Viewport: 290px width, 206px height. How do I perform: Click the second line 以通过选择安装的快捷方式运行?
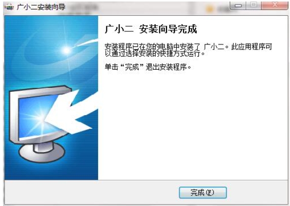(155, 54)
